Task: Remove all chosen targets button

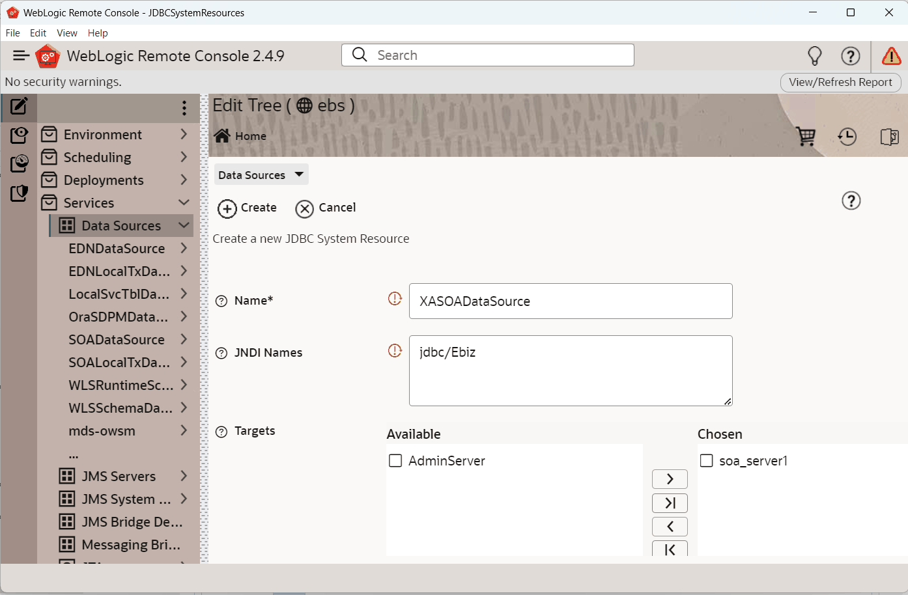Action: pos(670,549)
